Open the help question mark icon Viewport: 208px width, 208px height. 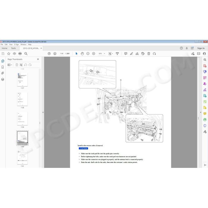tap(181, 48)
